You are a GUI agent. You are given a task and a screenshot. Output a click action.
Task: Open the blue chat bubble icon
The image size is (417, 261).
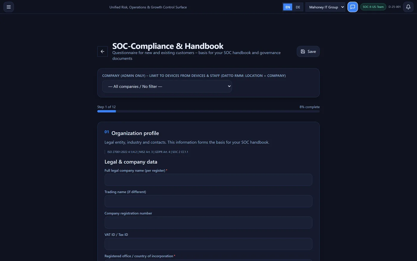point(352,7)
